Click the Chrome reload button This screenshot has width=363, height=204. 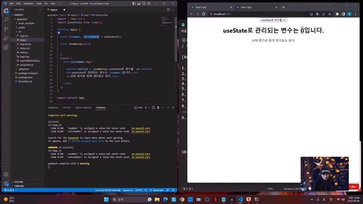204,14
